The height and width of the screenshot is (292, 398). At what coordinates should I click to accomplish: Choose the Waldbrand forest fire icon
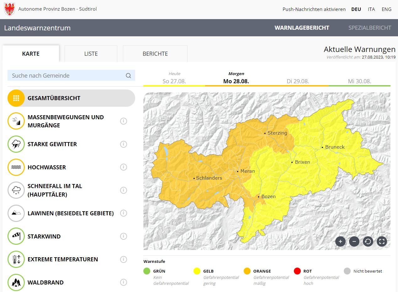[16, 282]
